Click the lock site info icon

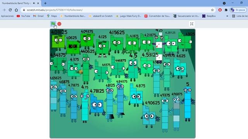(x=24, y=10)
